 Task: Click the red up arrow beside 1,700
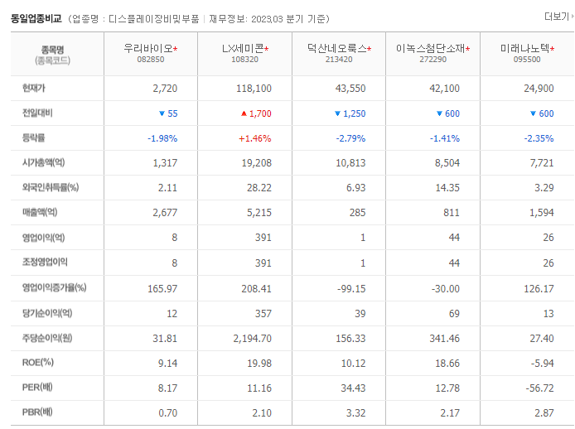click(x=244, y=113)
